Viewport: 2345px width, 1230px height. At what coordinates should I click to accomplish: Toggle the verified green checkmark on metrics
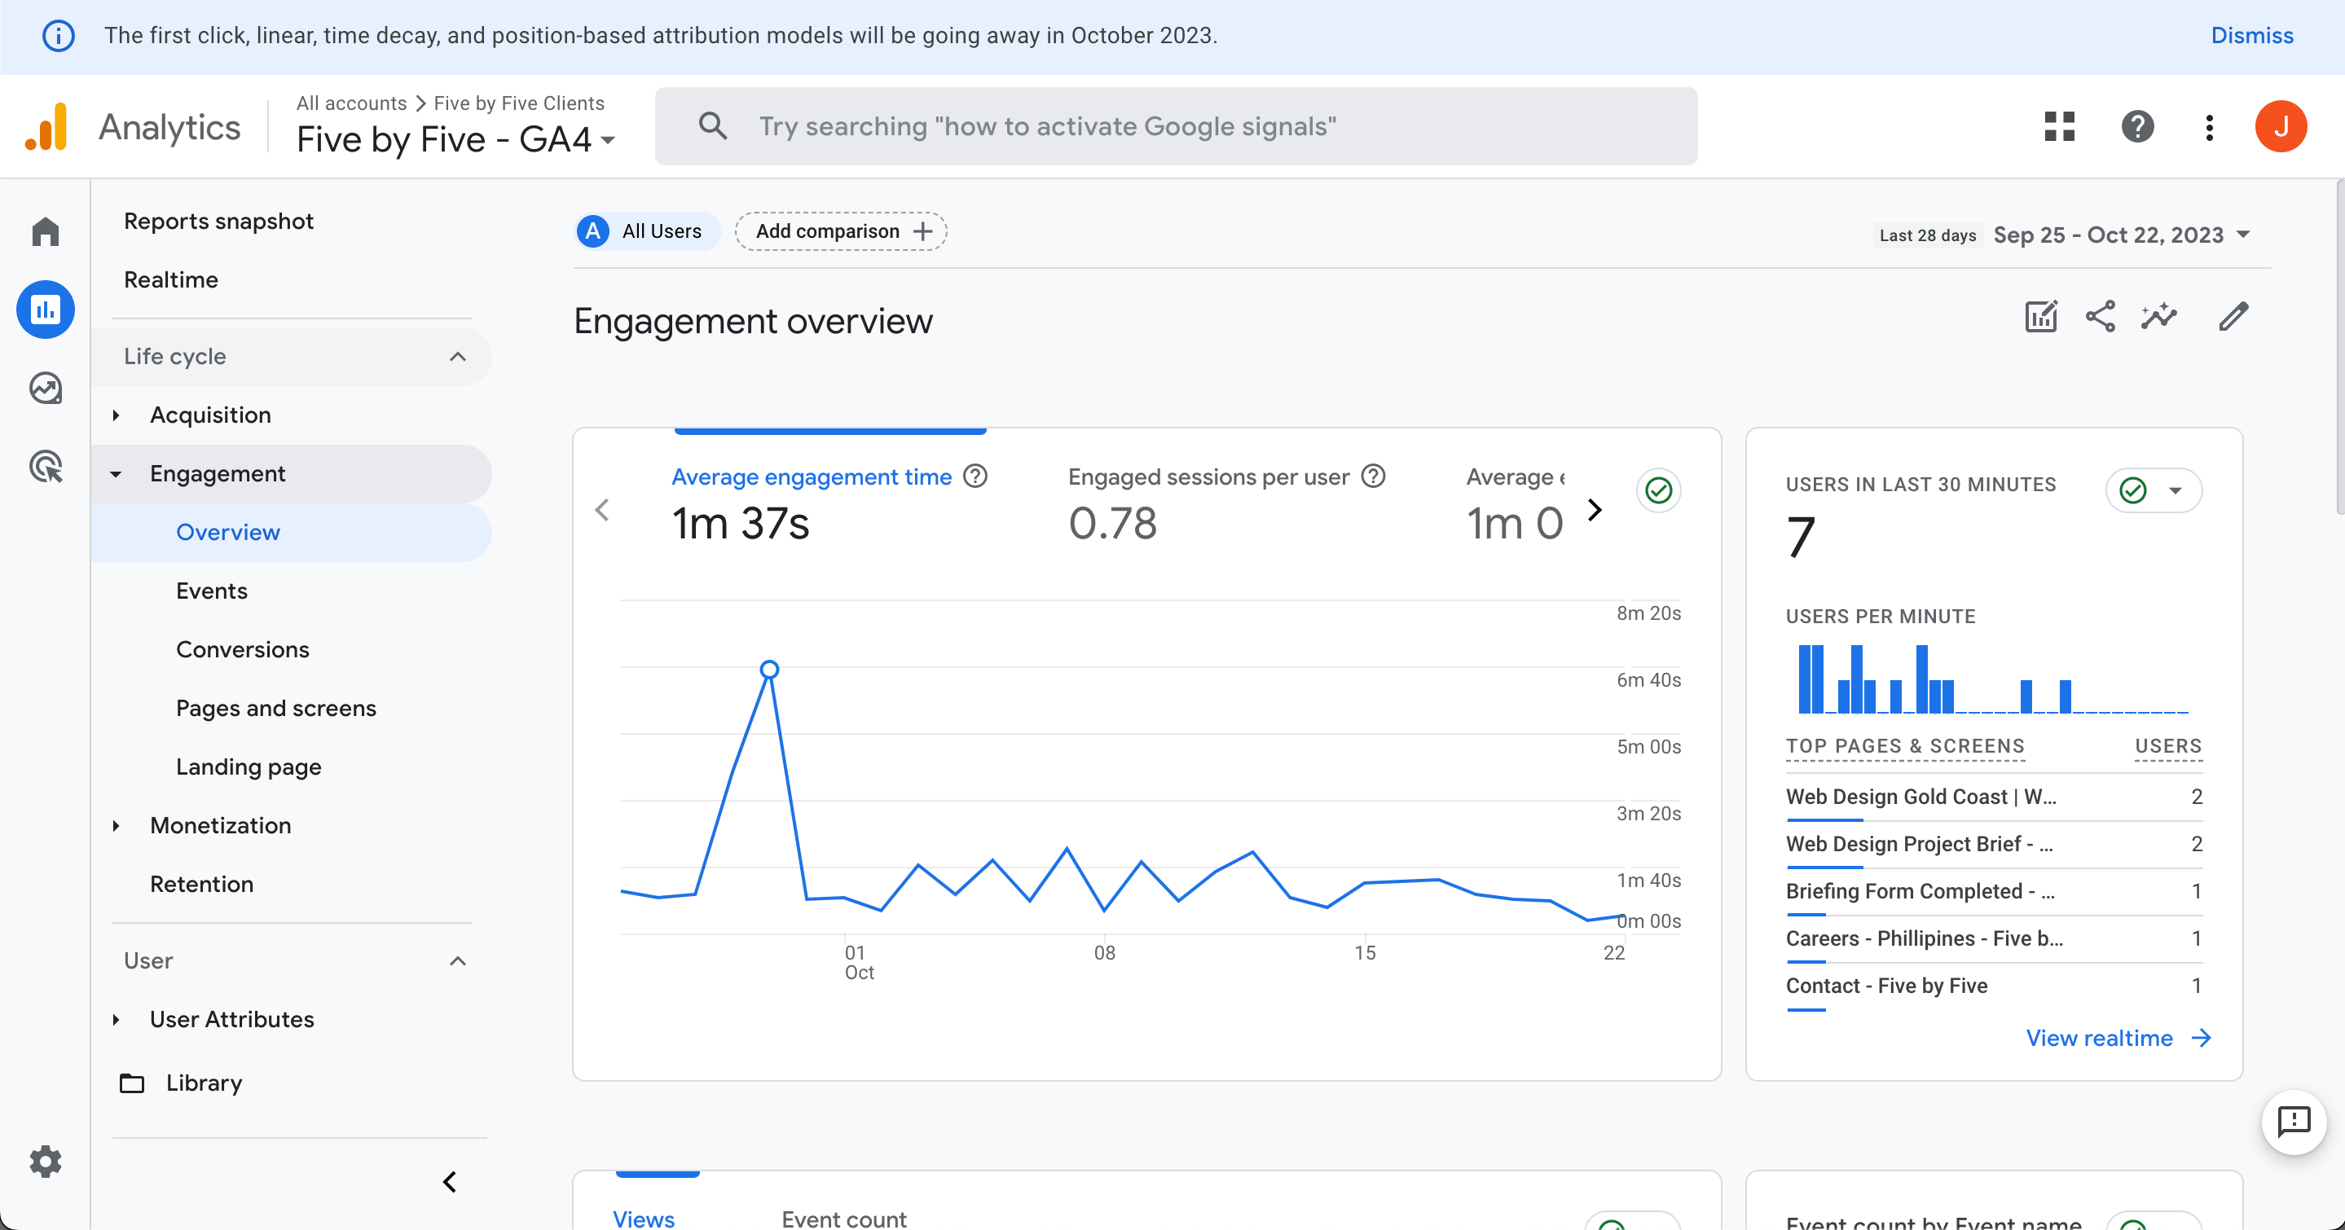coord(1660,490)
